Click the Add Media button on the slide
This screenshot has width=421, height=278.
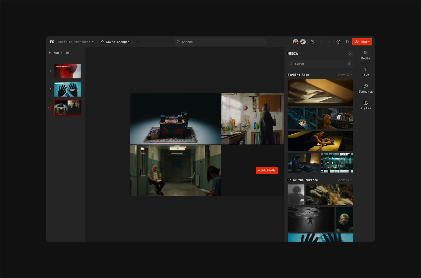click(x=267, y=170)
